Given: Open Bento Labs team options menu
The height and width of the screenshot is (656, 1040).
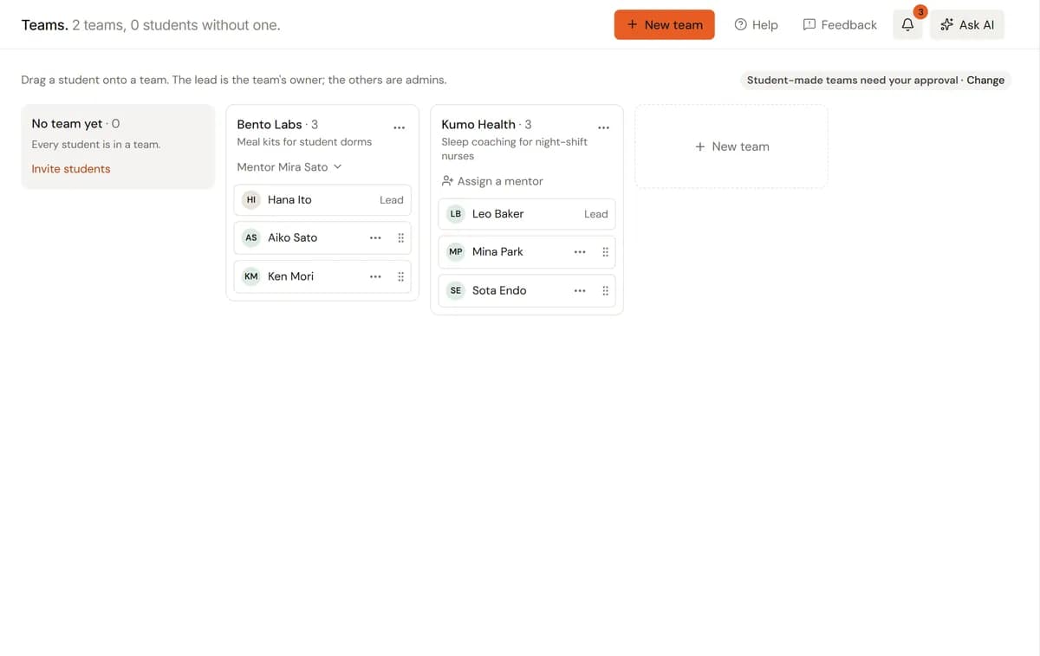Looking at the screenshot, I should coord(399,127).
